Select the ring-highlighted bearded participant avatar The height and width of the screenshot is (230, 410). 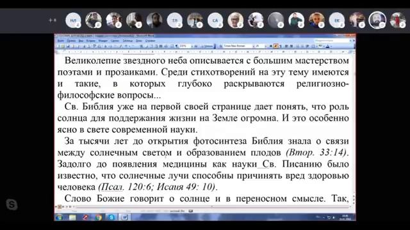[x=377, y=20]
